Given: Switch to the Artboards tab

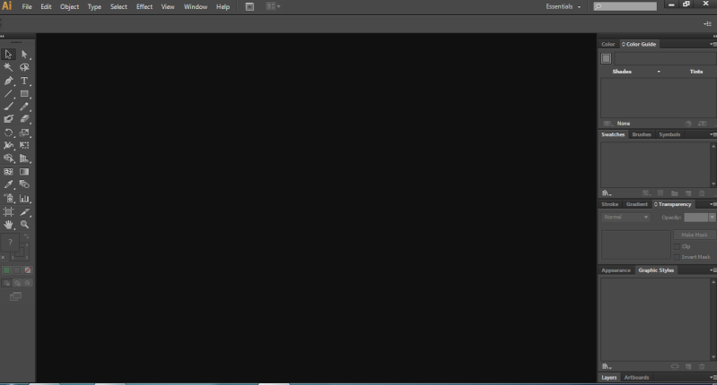Looking at the screenshot, I should (x=636, y=378).
